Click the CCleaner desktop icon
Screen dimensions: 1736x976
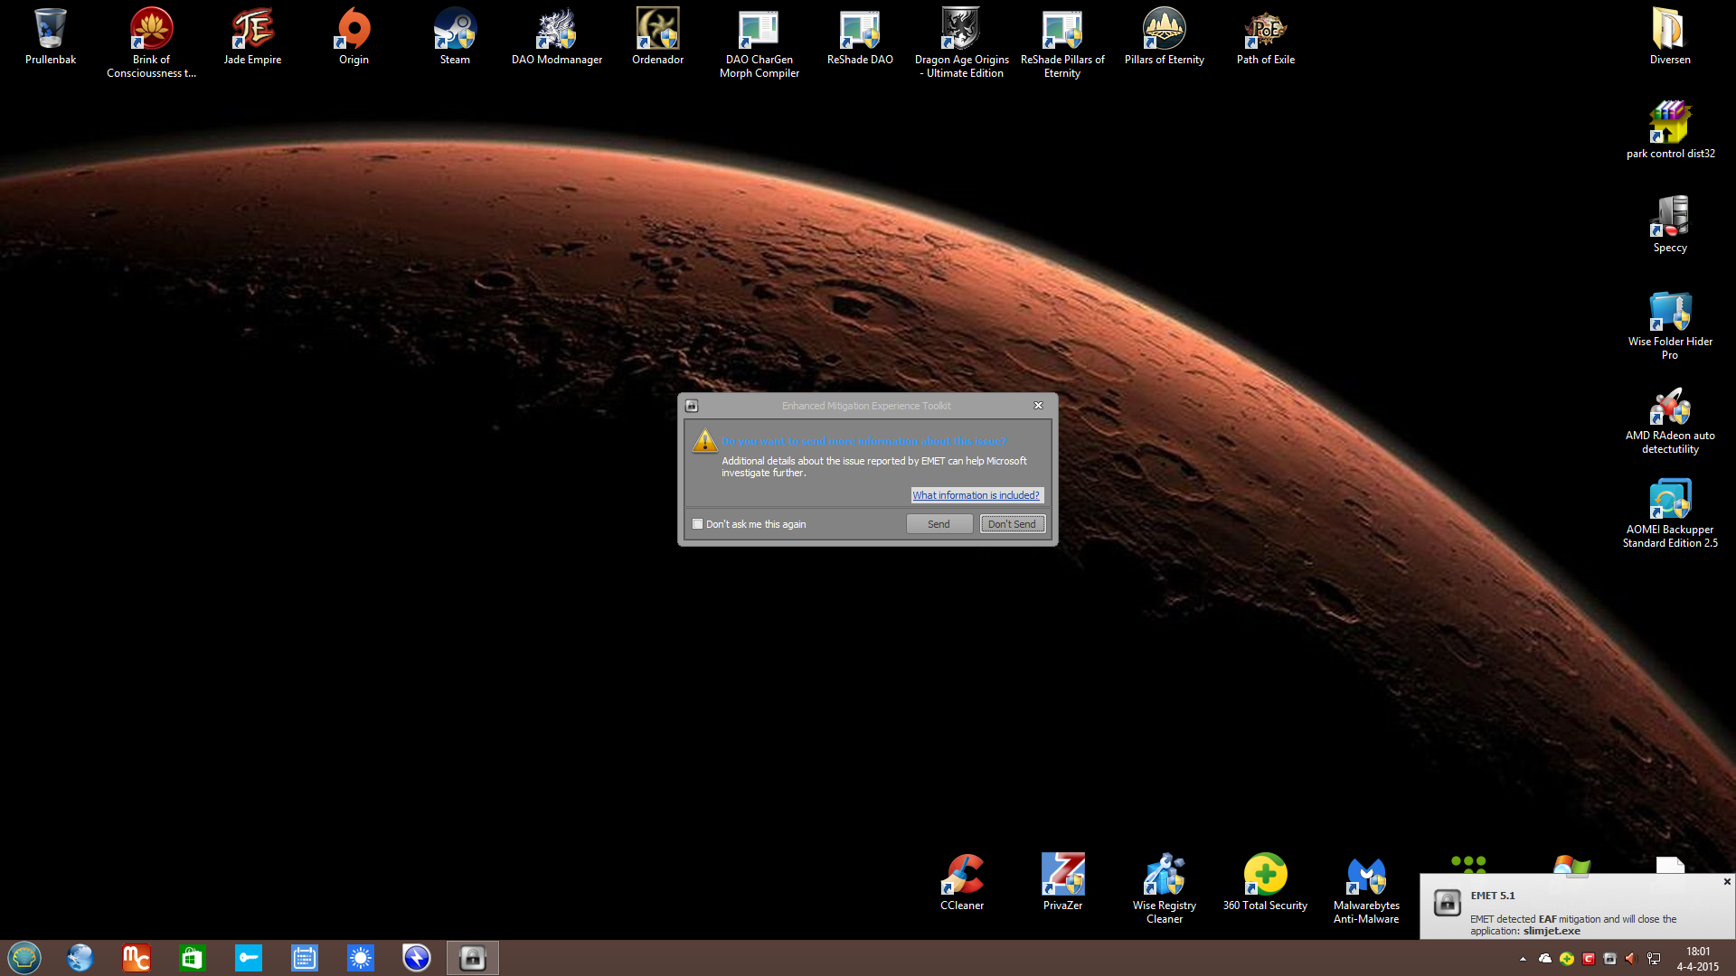click(x=961, y=881)
